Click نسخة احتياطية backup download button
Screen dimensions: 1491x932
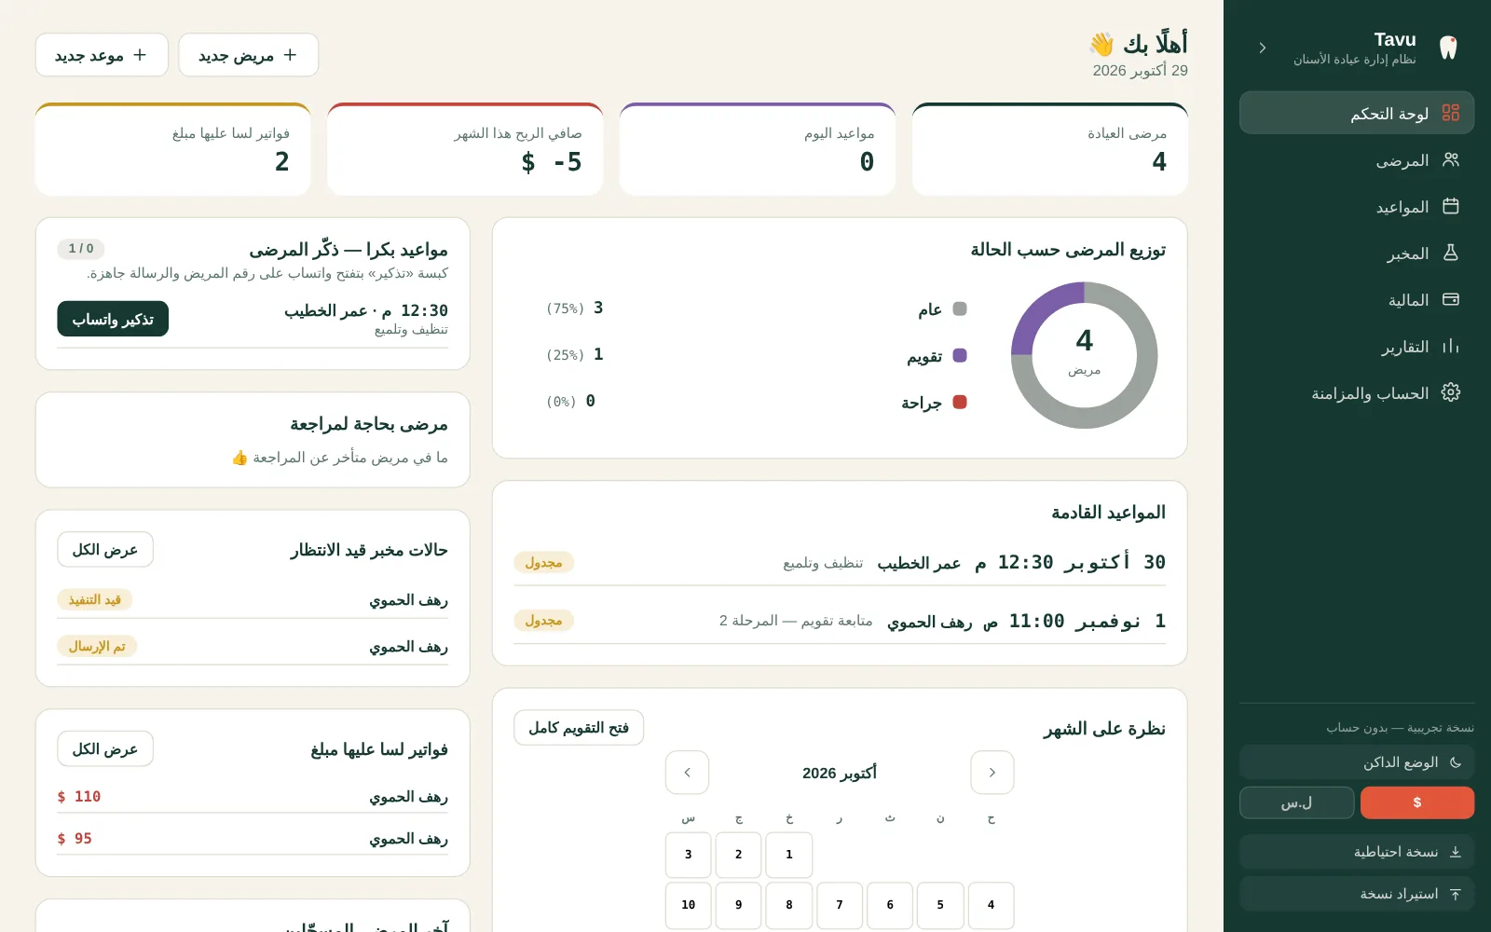[x=1357, y=852]
